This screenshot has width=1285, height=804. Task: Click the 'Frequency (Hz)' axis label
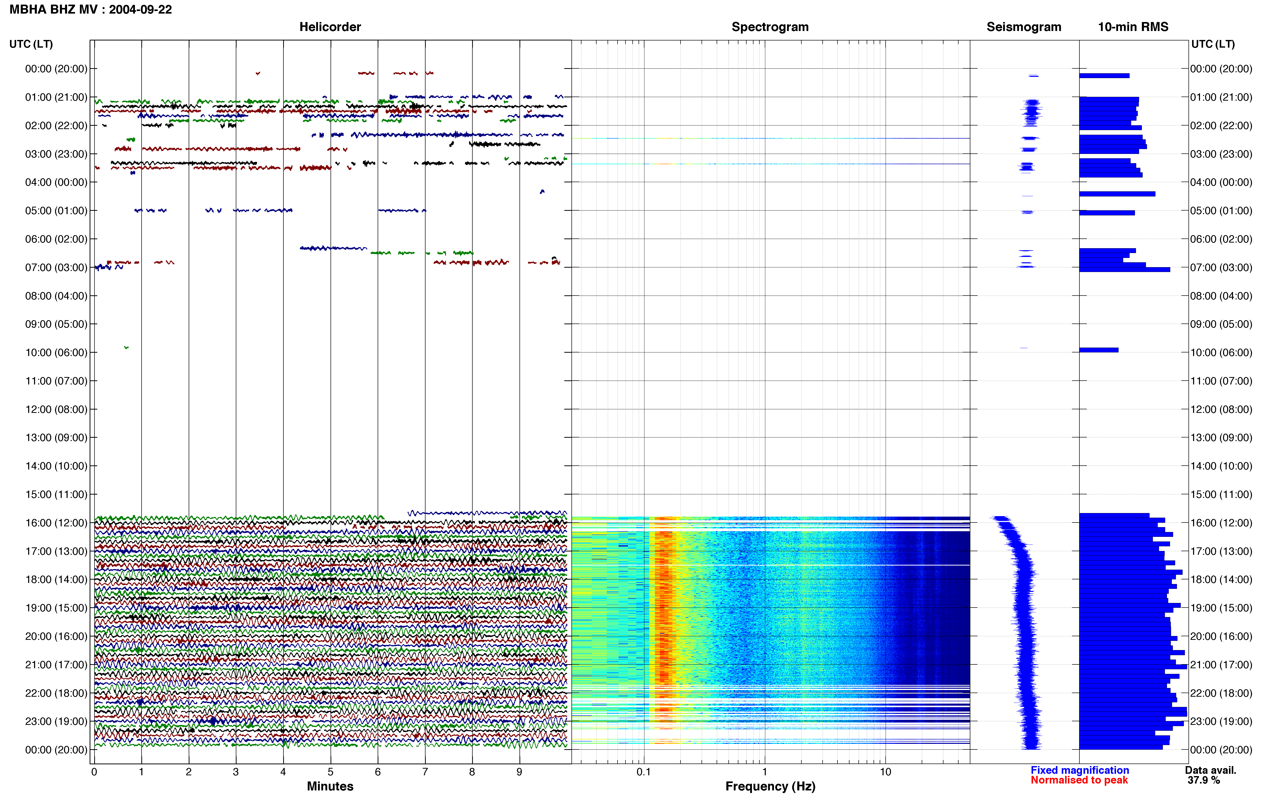770,786
